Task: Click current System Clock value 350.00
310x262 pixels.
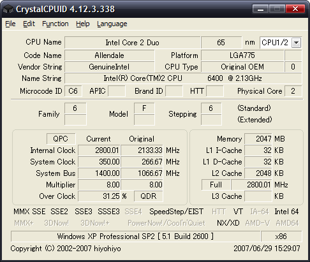Action: (x=99, y=162)
